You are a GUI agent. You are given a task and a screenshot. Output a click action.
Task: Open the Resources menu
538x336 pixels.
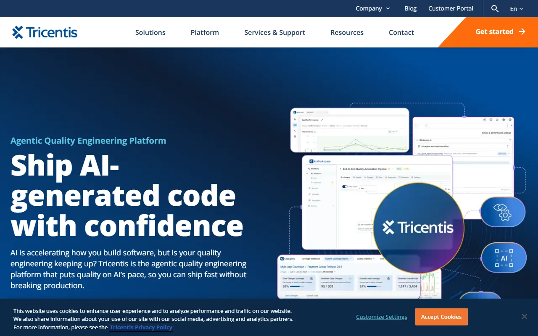click(347, 32)
